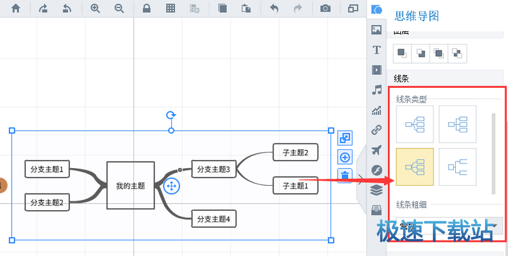
Task: Toggle the grid display icon
Action: (171, 8)
